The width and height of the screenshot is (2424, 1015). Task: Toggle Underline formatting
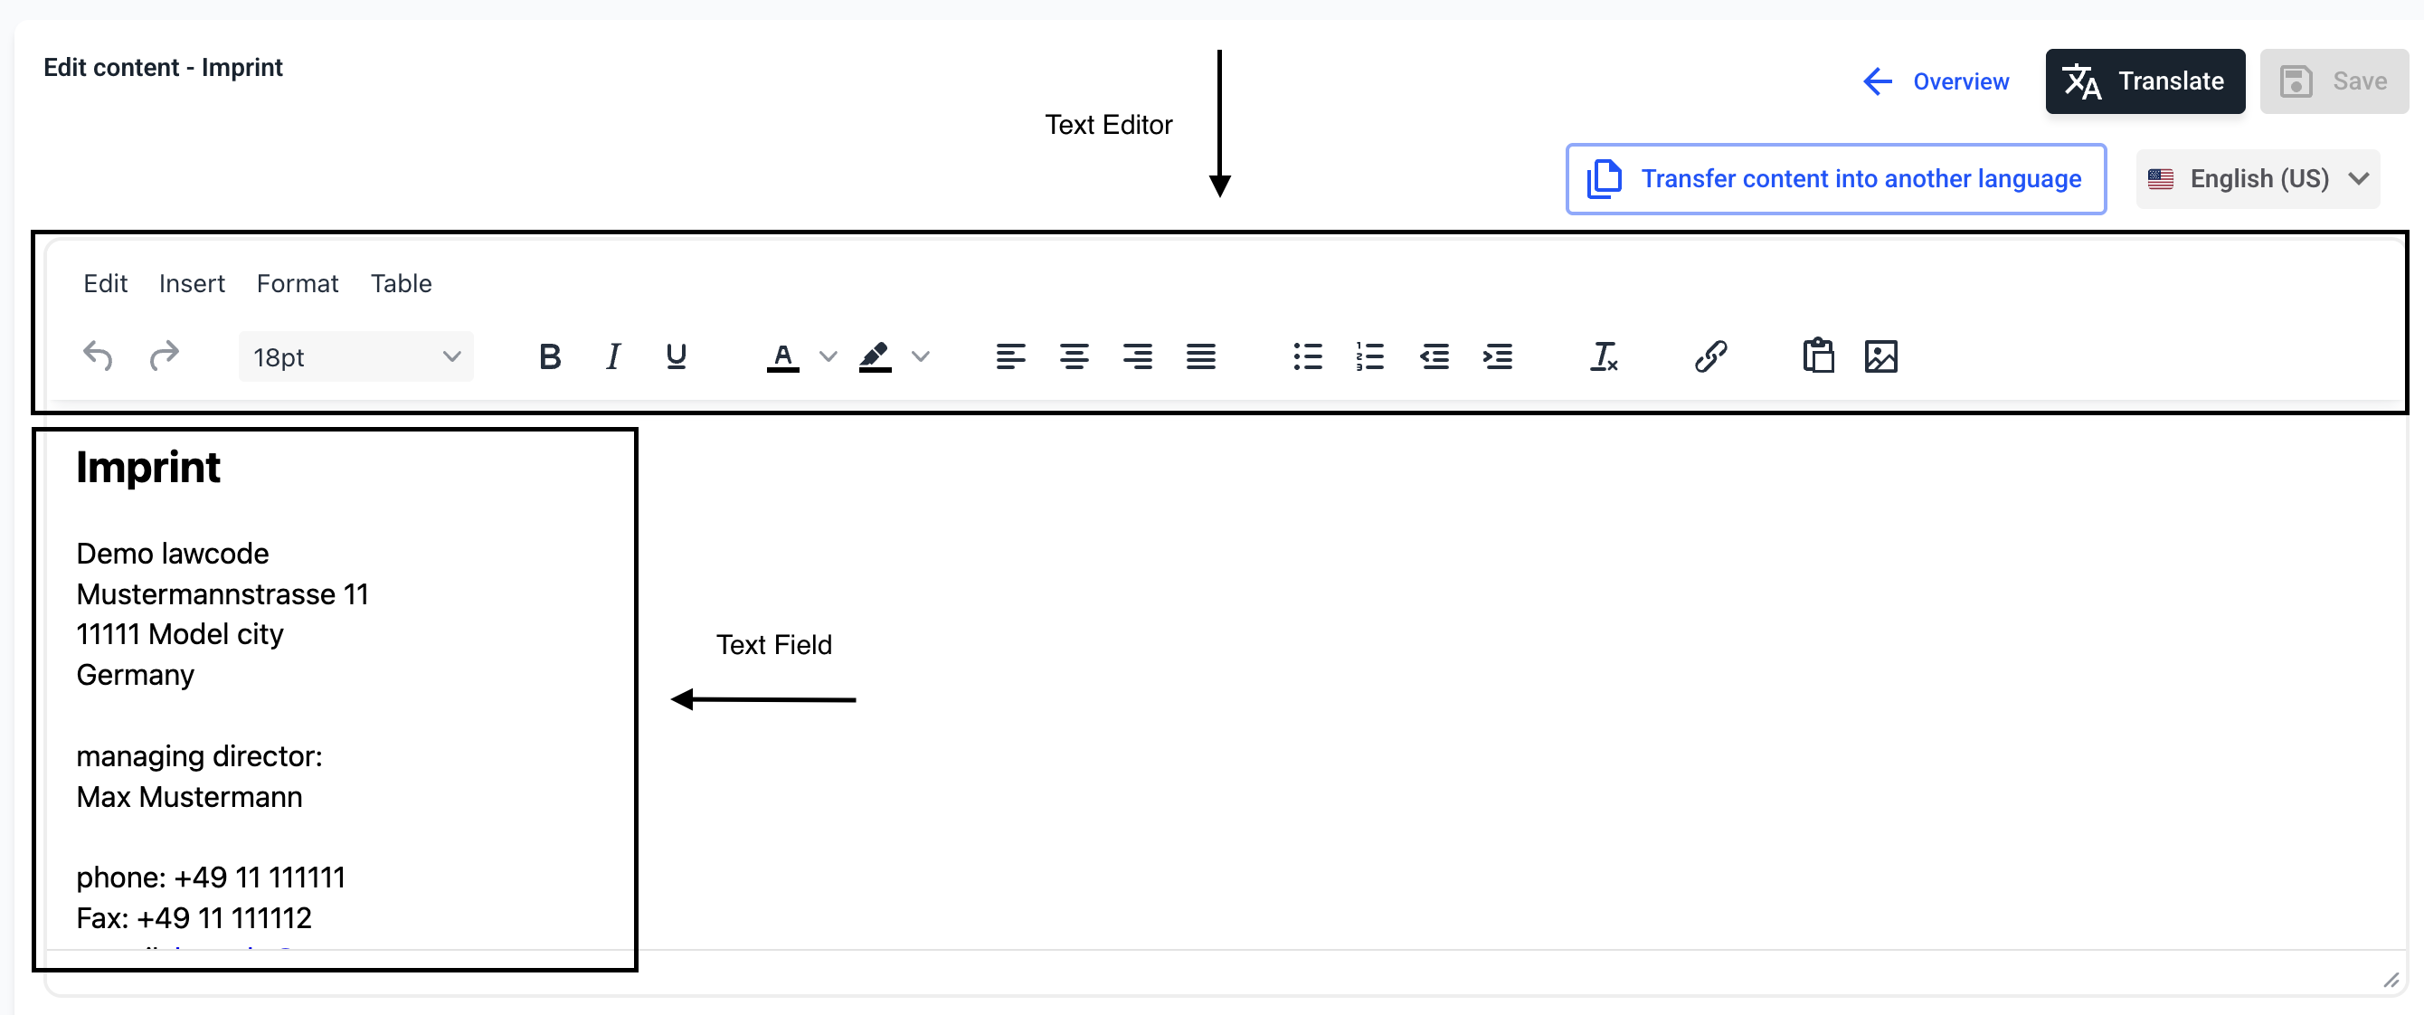[676, 356]
